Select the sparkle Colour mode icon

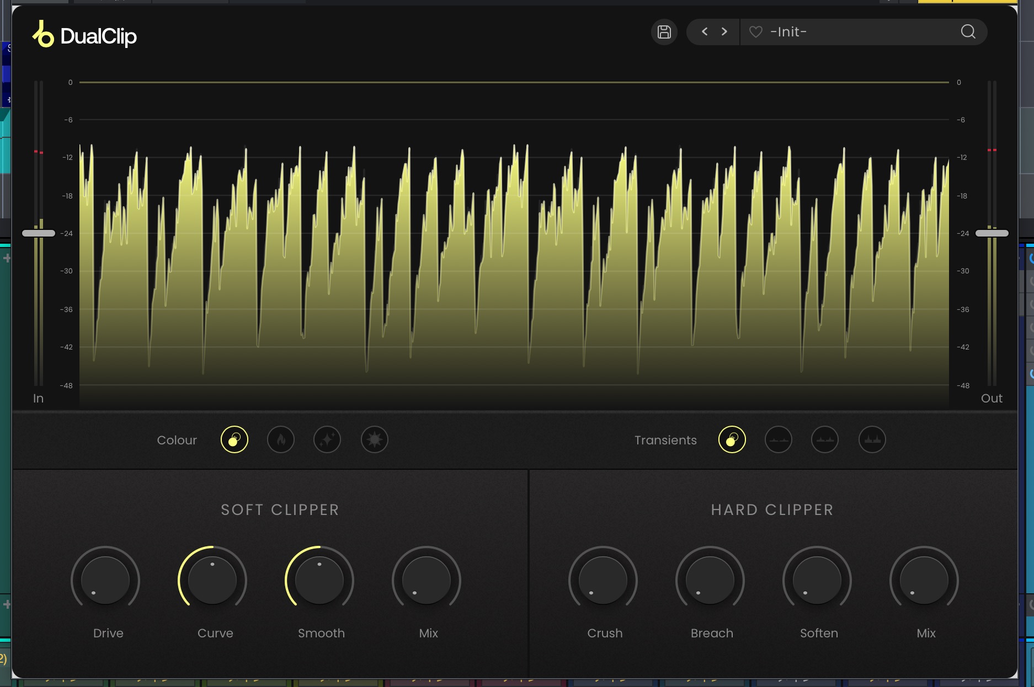(x=327, y=440)
